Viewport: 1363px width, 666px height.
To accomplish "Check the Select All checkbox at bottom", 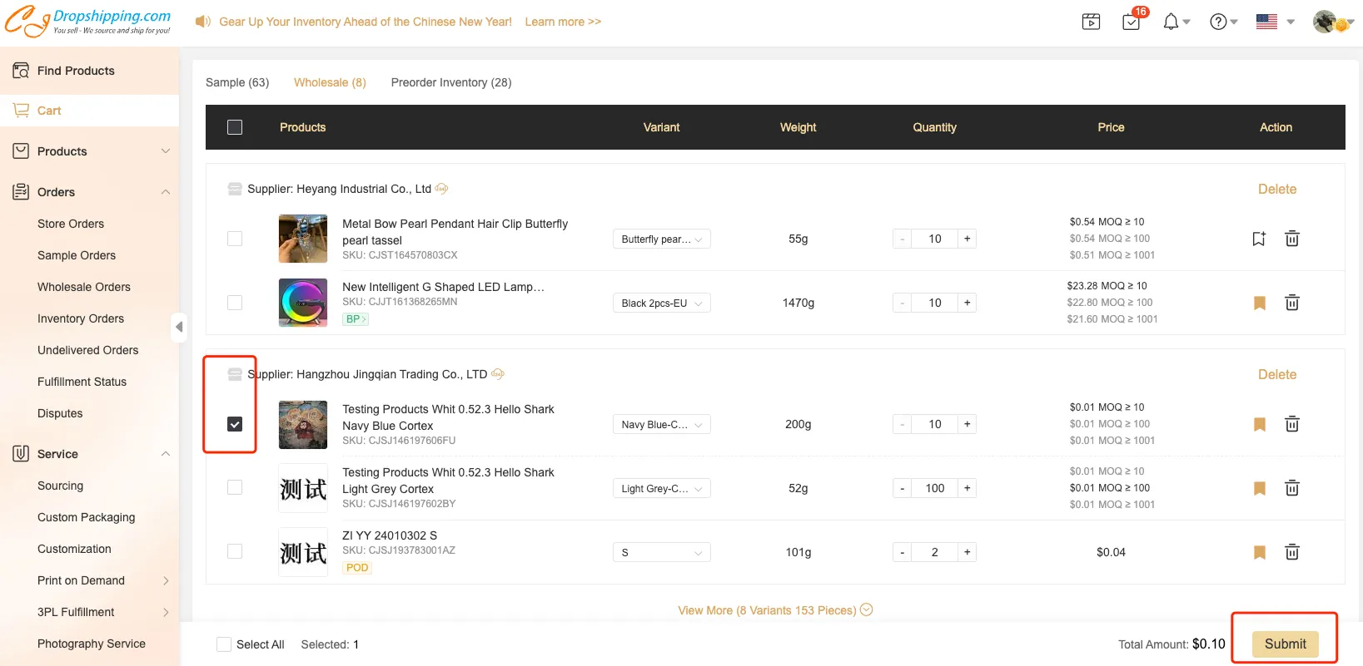I will click(x=224, y=644).
